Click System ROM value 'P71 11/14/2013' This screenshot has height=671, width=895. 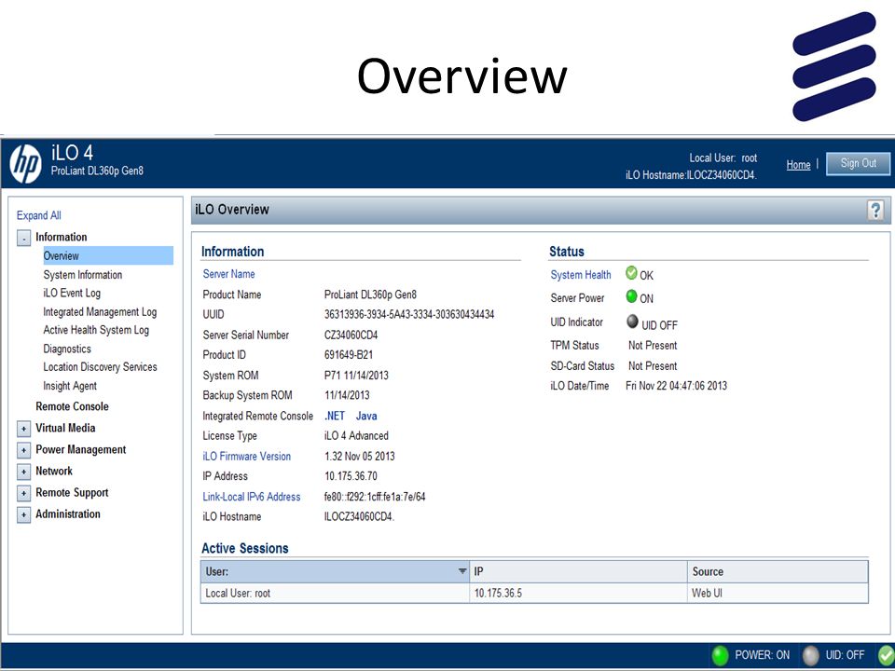(356, 376)
